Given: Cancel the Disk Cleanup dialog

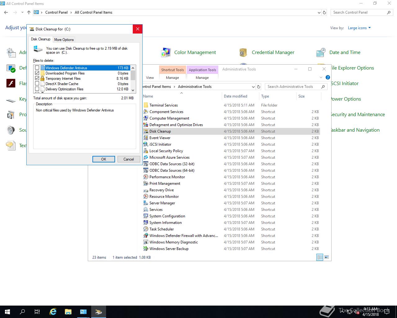Looking at the screenshot, I should 129,159.
